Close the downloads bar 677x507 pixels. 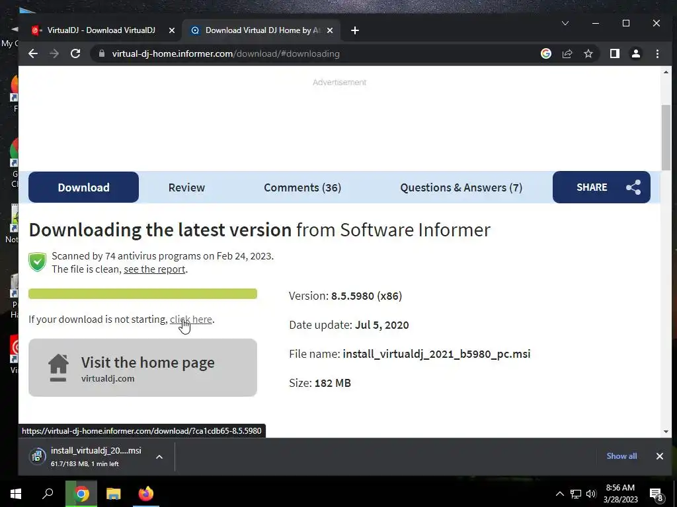click(659, 456)
